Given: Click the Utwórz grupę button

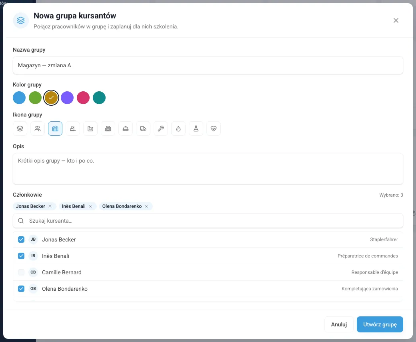Looking at the screenshot, I should (x=380, y=324).
